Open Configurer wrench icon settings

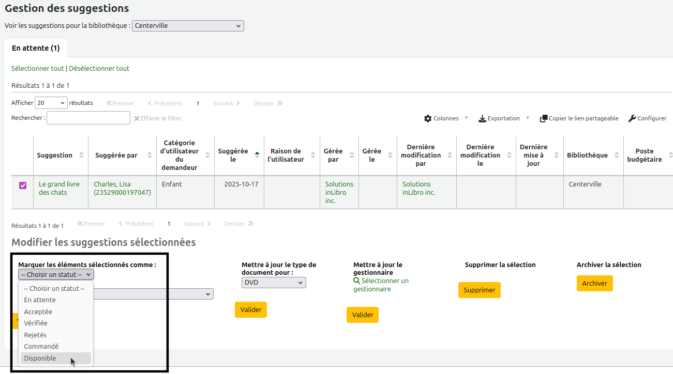click(x=632, y=119)
